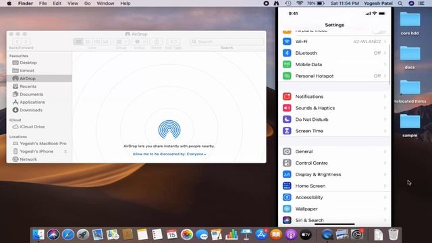Select Applications in the Finder sidebar
The image size is (432, 243).
point(39,102)
